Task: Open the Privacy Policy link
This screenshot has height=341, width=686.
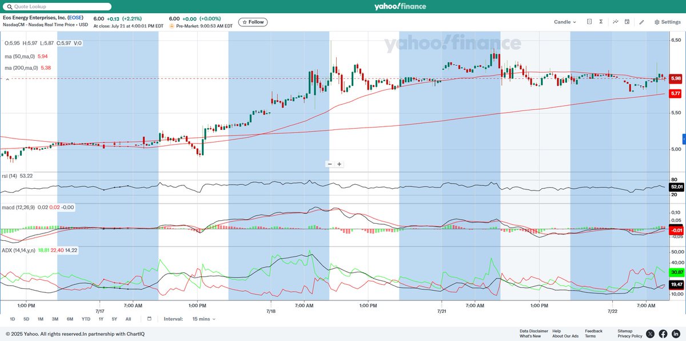Action: point(630,336)
